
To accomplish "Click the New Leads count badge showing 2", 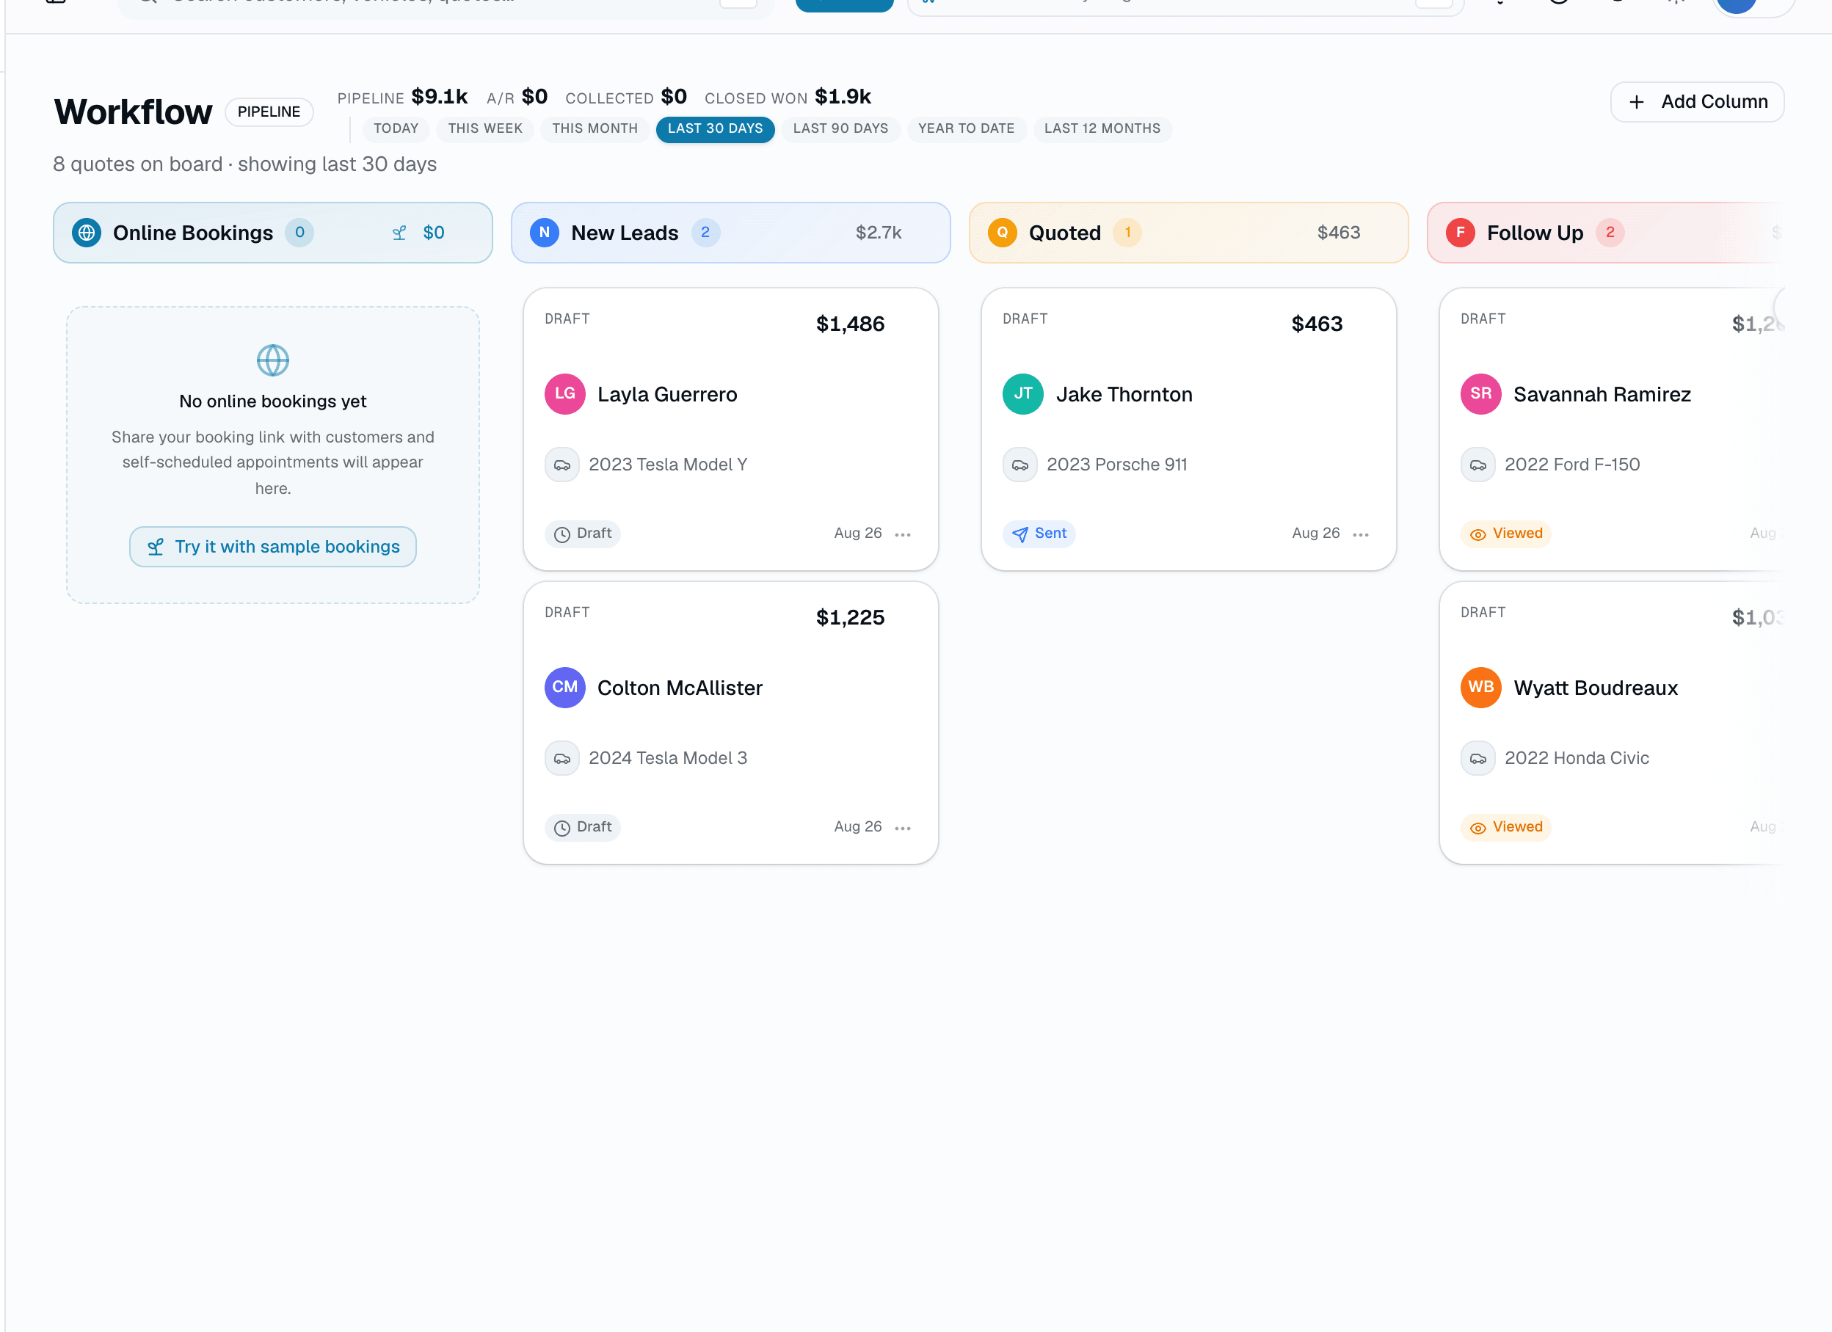I will 705,233.
